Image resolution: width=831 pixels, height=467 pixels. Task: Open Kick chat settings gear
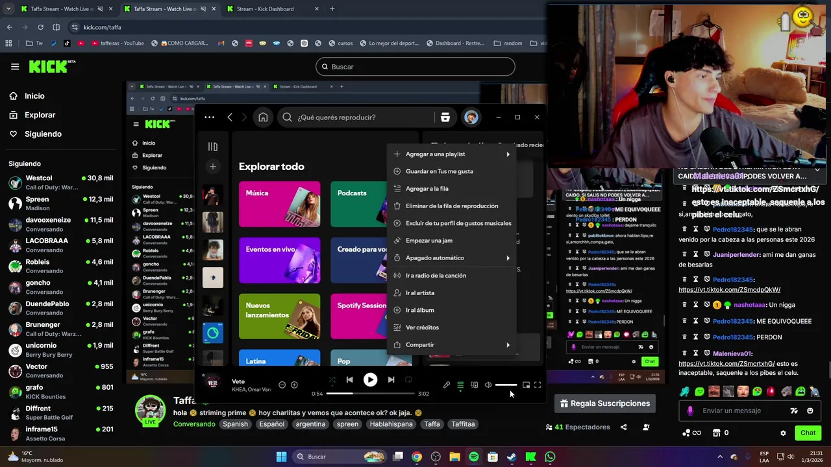tap(783, 433)
